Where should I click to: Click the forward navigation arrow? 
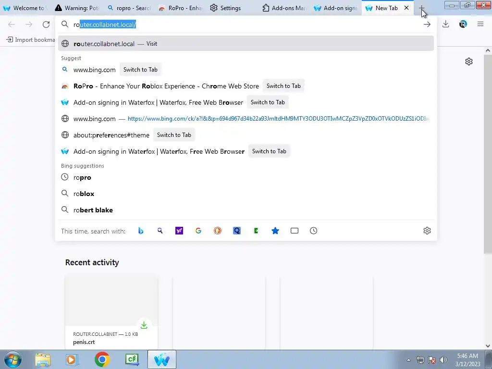[29, 25]
